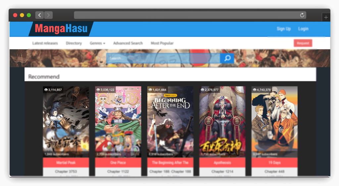The height and width of the screenshot is (186, 339).
Task: Reload the page with refresh icon
Action: point(302,15)
